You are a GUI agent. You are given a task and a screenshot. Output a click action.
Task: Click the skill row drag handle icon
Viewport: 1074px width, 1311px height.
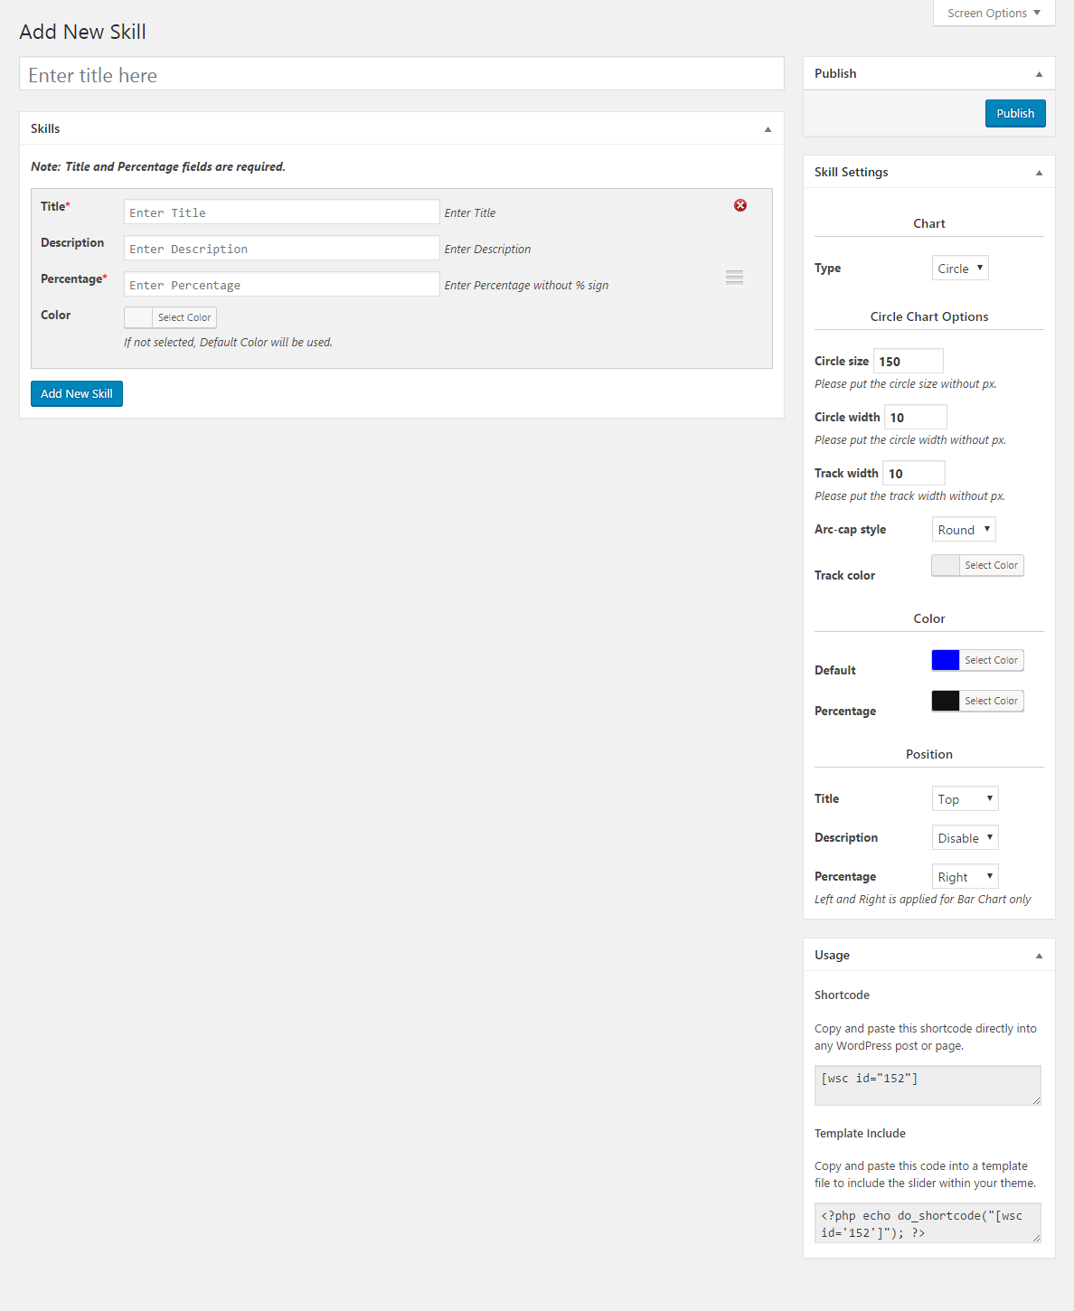coord(734,278)
